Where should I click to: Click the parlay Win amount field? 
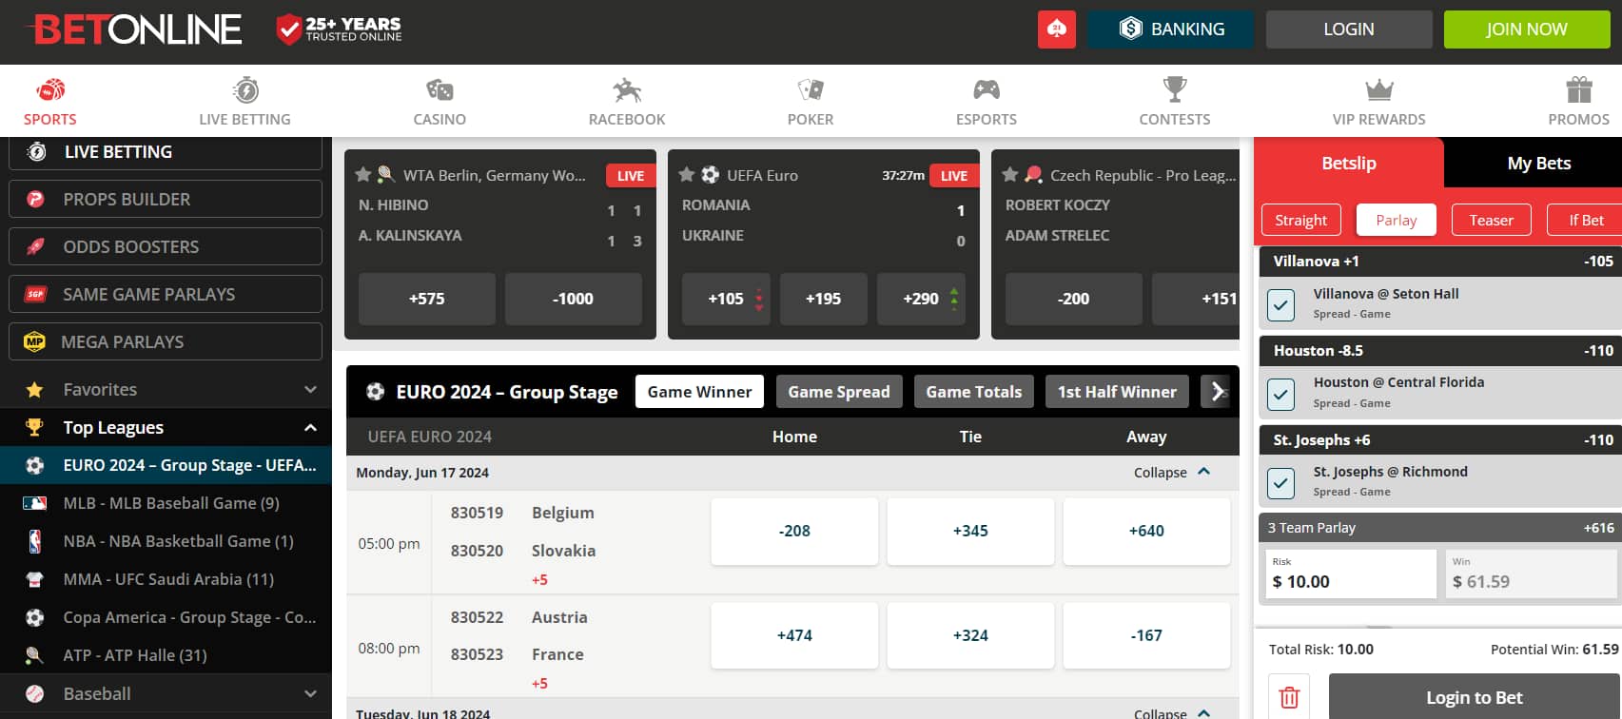(x=1530, y=573)
